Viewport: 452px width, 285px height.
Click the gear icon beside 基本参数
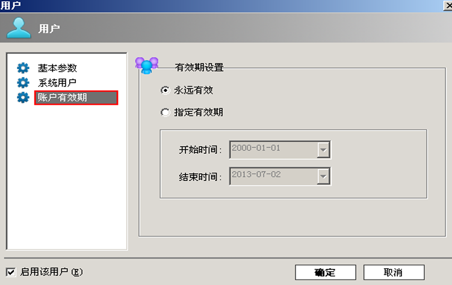point(23,68)
